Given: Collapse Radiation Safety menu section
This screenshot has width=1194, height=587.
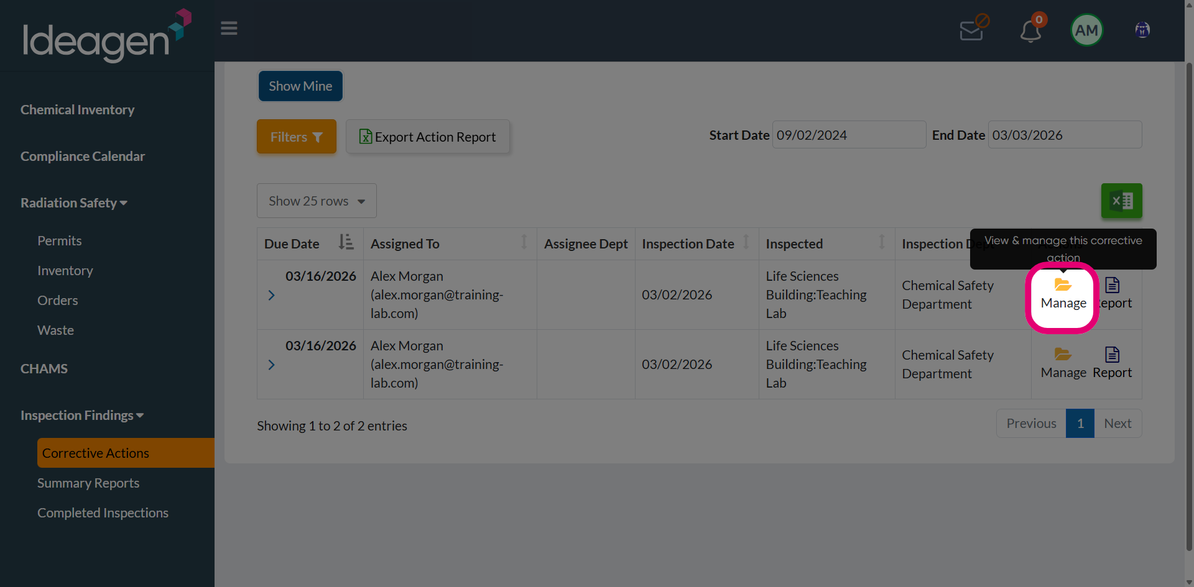Looking at the screenshot, I should [x=74, y=203].
